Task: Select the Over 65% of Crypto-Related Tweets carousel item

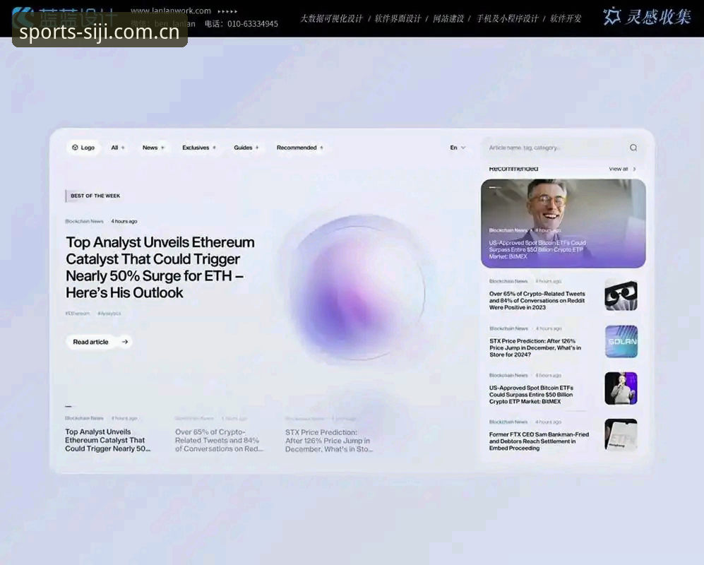Action: point(219,435)
